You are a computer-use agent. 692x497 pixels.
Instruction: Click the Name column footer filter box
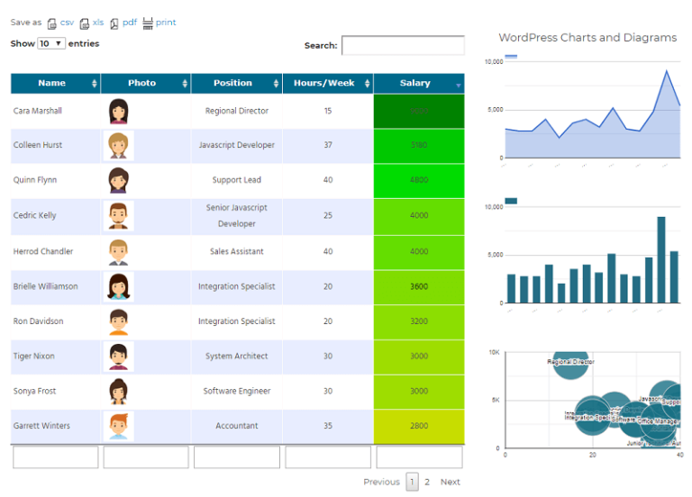[56, 457]
